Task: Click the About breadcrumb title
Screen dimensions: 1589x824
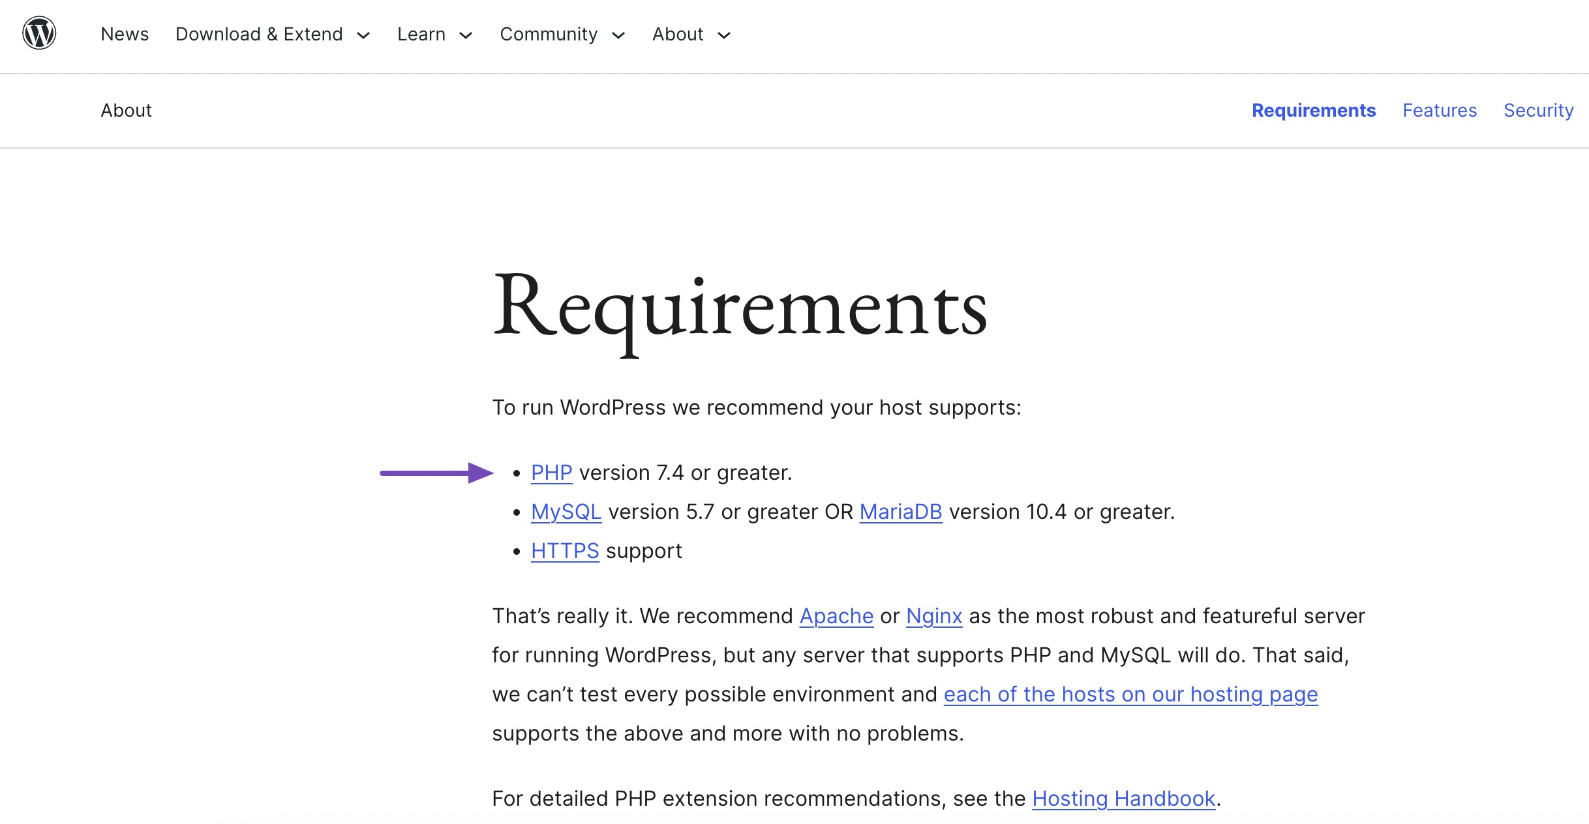Action: tap(126, 110)
